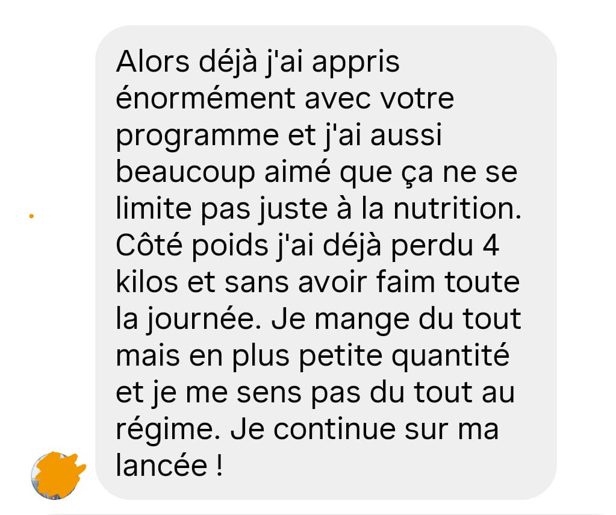Click the word "kilos" in the message

tap(147, 281)
